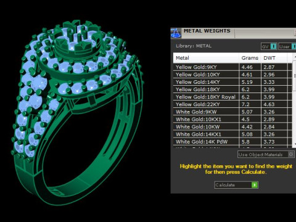Click the 4.61 grams value

click(247, 75)
